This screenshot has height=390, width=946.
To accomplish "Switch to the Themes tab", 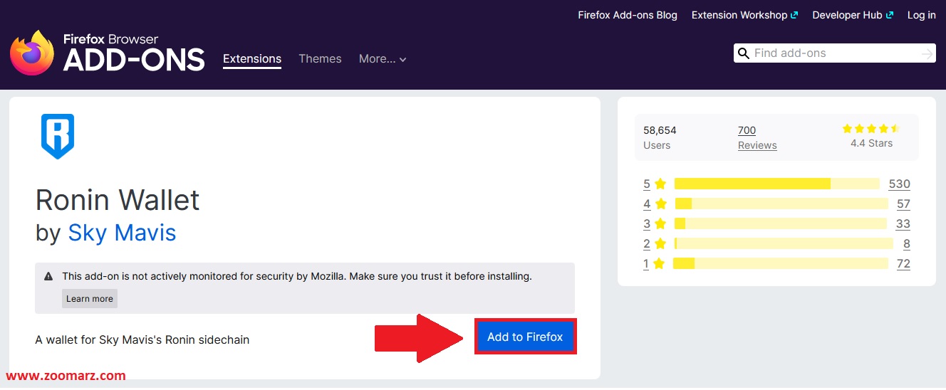I will [x=320, y=59].
